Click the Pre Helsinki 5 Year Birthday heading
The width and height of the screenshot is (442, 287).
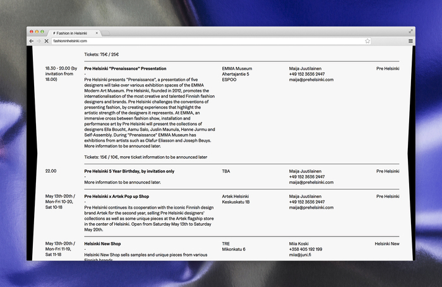click(x=129, y=171)
